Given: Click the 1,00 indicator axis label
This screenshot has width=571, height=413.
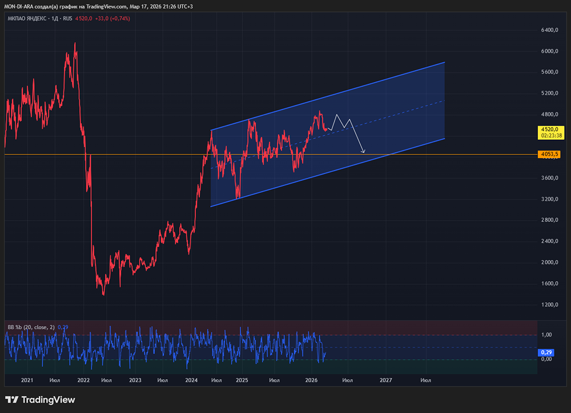Looking at the screenshot, I should (x=546, y=335).
